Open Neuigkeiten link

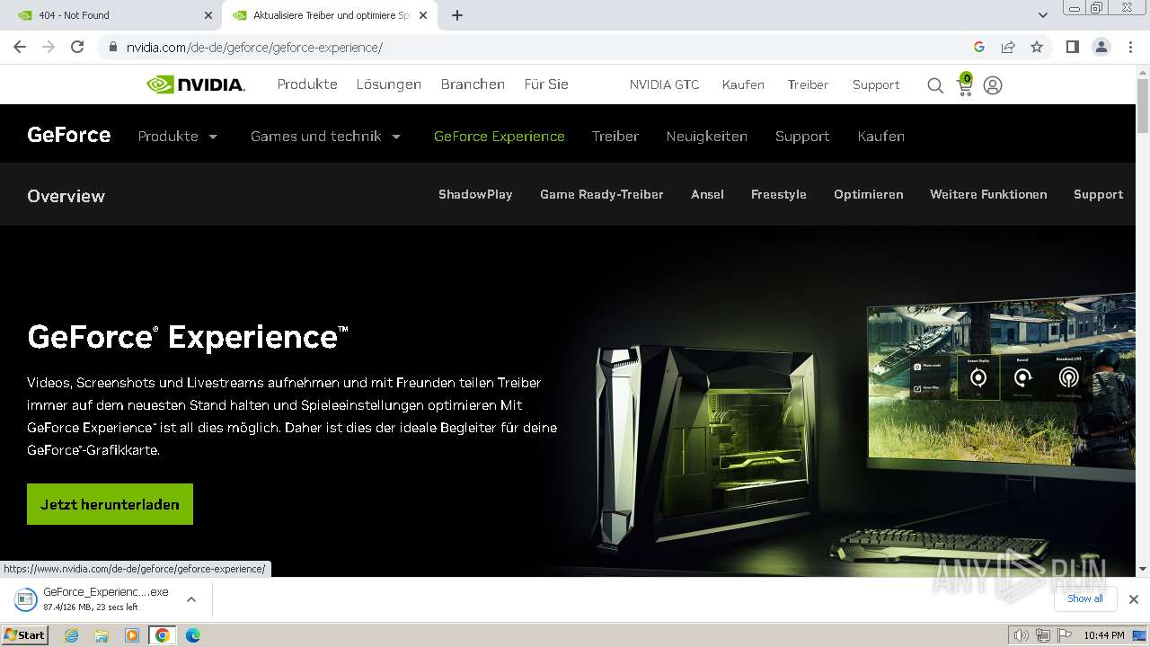coord(707,137)
